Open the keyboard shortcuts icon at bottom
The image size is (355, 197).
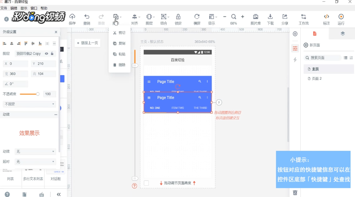click(x=42, y=194)
